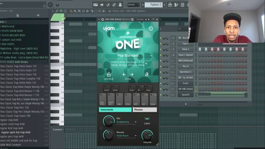Trigger the clap instrument pad
The height and width of the screenshot is (149, 265).
(x=119, y=99)
